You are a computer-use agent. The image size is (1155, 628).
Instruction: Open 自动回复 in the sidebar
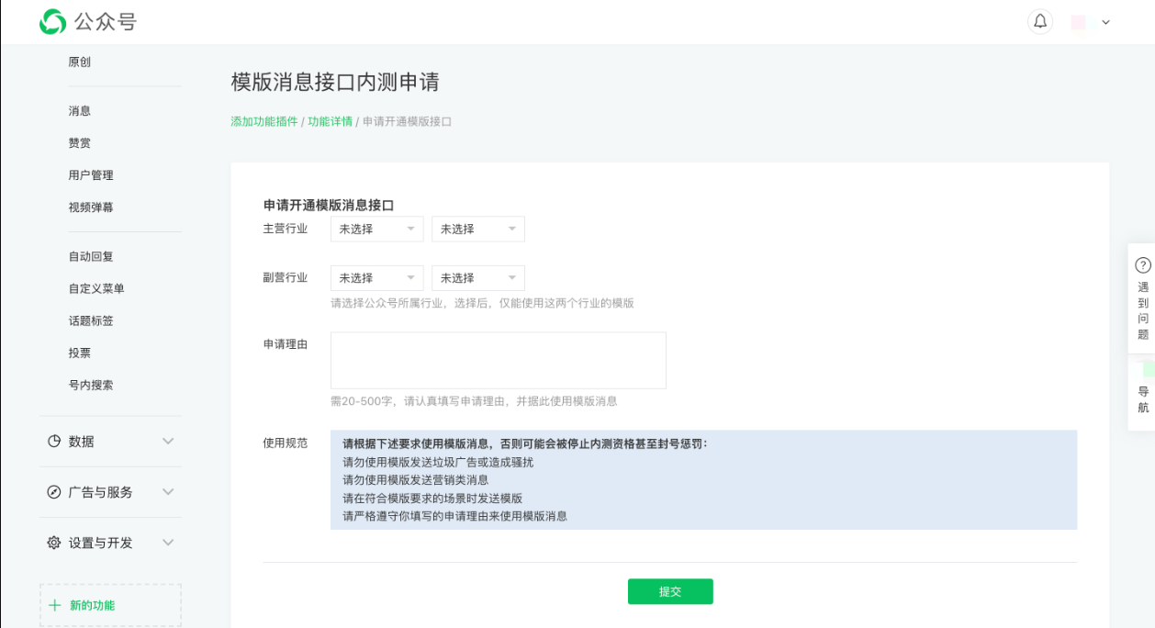click(91, 257)
